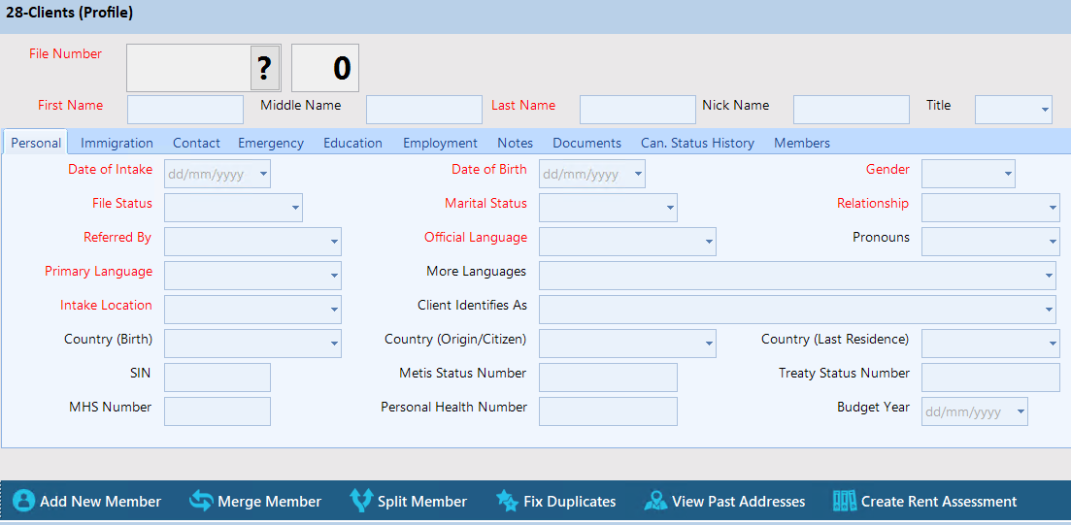
Task: Open the Primary Language dropdown
Action: click(334, 276)
